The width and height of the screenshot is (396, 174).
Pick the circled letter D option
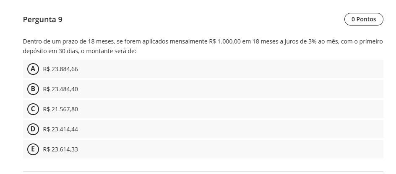click(33, 129)
